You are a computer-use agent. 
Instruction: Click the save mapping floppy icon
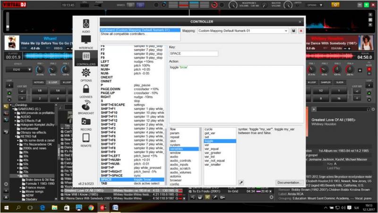[x=293, y=31]
